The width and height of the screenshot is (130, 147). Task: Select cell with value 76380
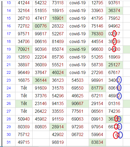(97, 34)
